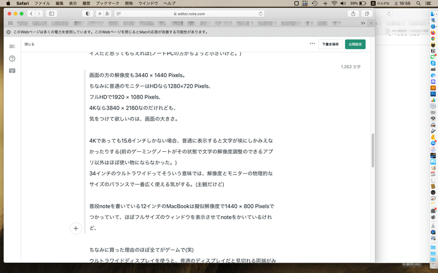Launch Firefox from the Dock
438x273 pixels.
pos(433,33)
